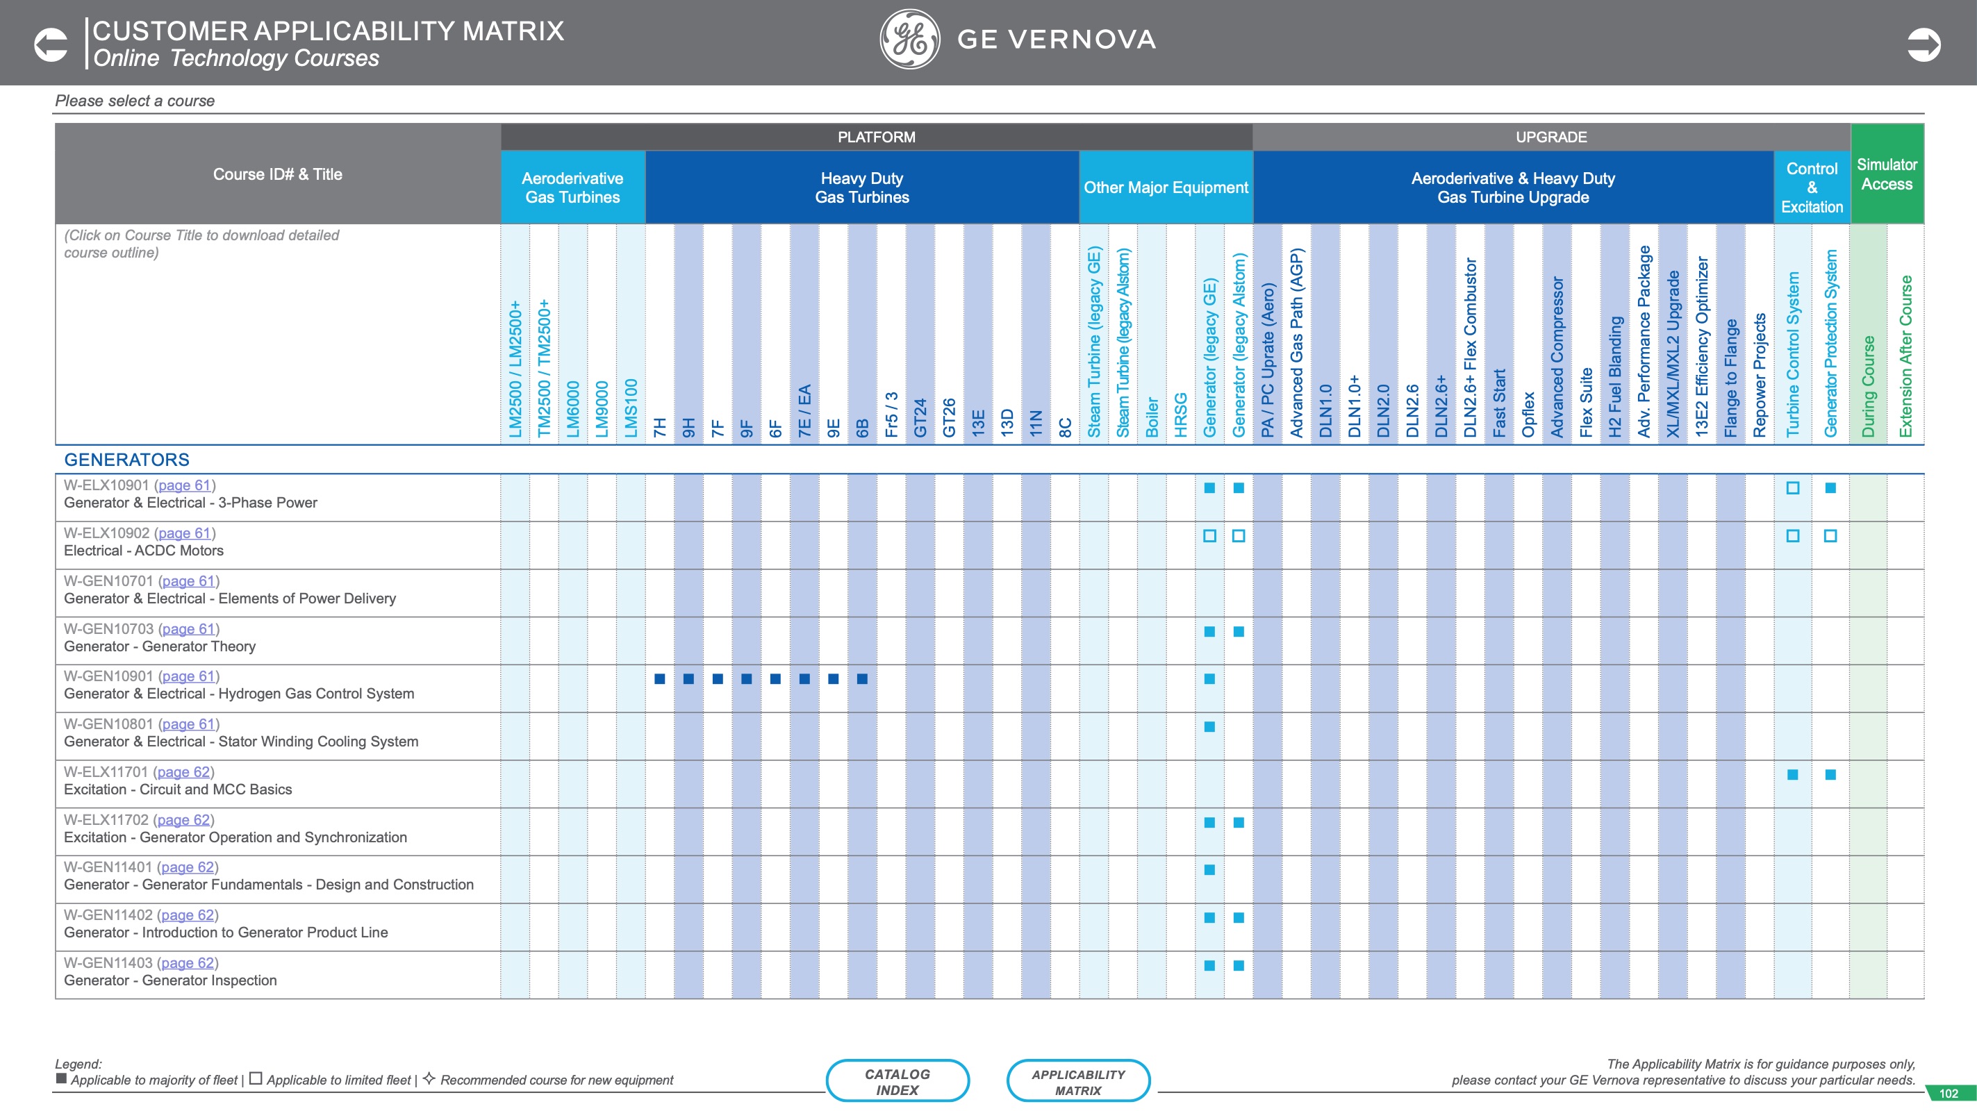
Task: Click the APPLICABILITY MATRIX button
Action: [1078, 1080]
